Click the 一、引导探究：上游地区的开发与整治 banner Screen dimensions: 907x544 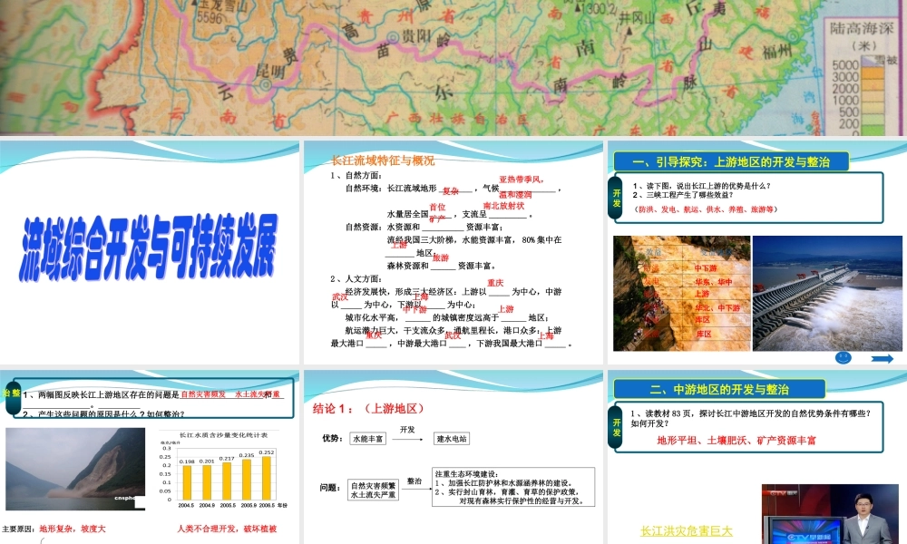coord(730,162)
